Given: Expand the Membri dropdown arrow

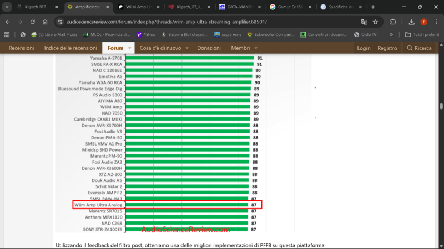Looking at the screenshot, I should (256, 48).
